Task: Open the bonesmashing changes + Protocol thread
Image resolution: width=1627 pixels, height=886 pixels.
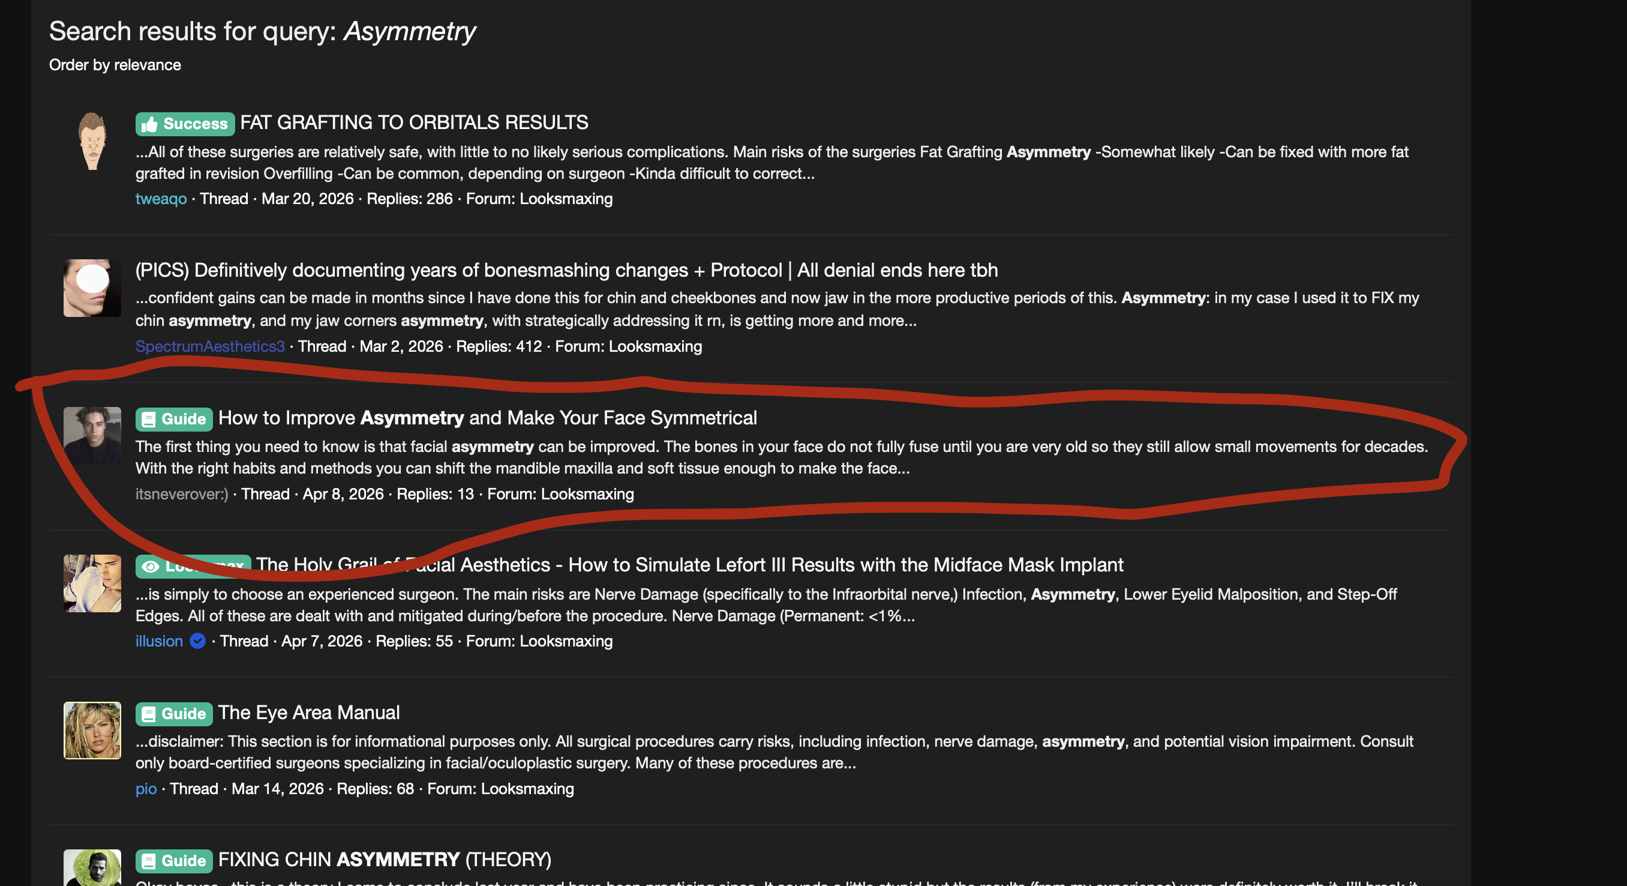Action: (x=566, y=270)
